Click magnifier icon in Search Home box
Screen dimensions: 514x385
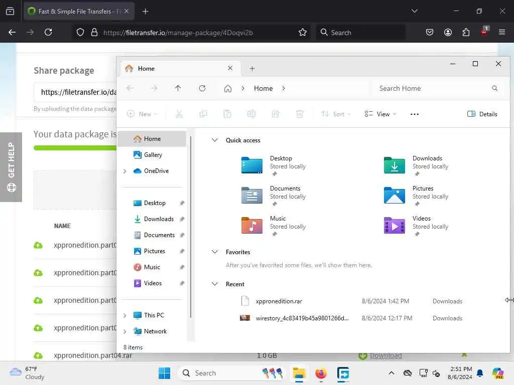click(x=494, y=88)
